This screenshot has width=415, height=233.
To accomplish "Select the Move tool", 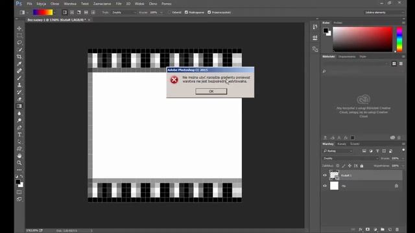I will coord(19,28).
